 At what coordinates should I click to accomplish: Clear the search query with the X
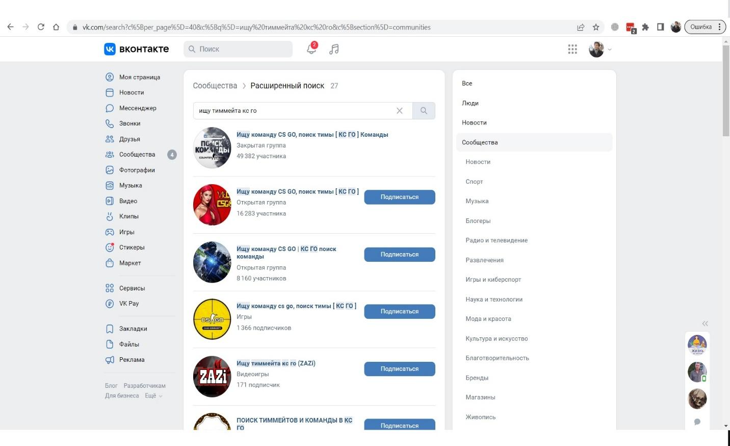point(400,111)
